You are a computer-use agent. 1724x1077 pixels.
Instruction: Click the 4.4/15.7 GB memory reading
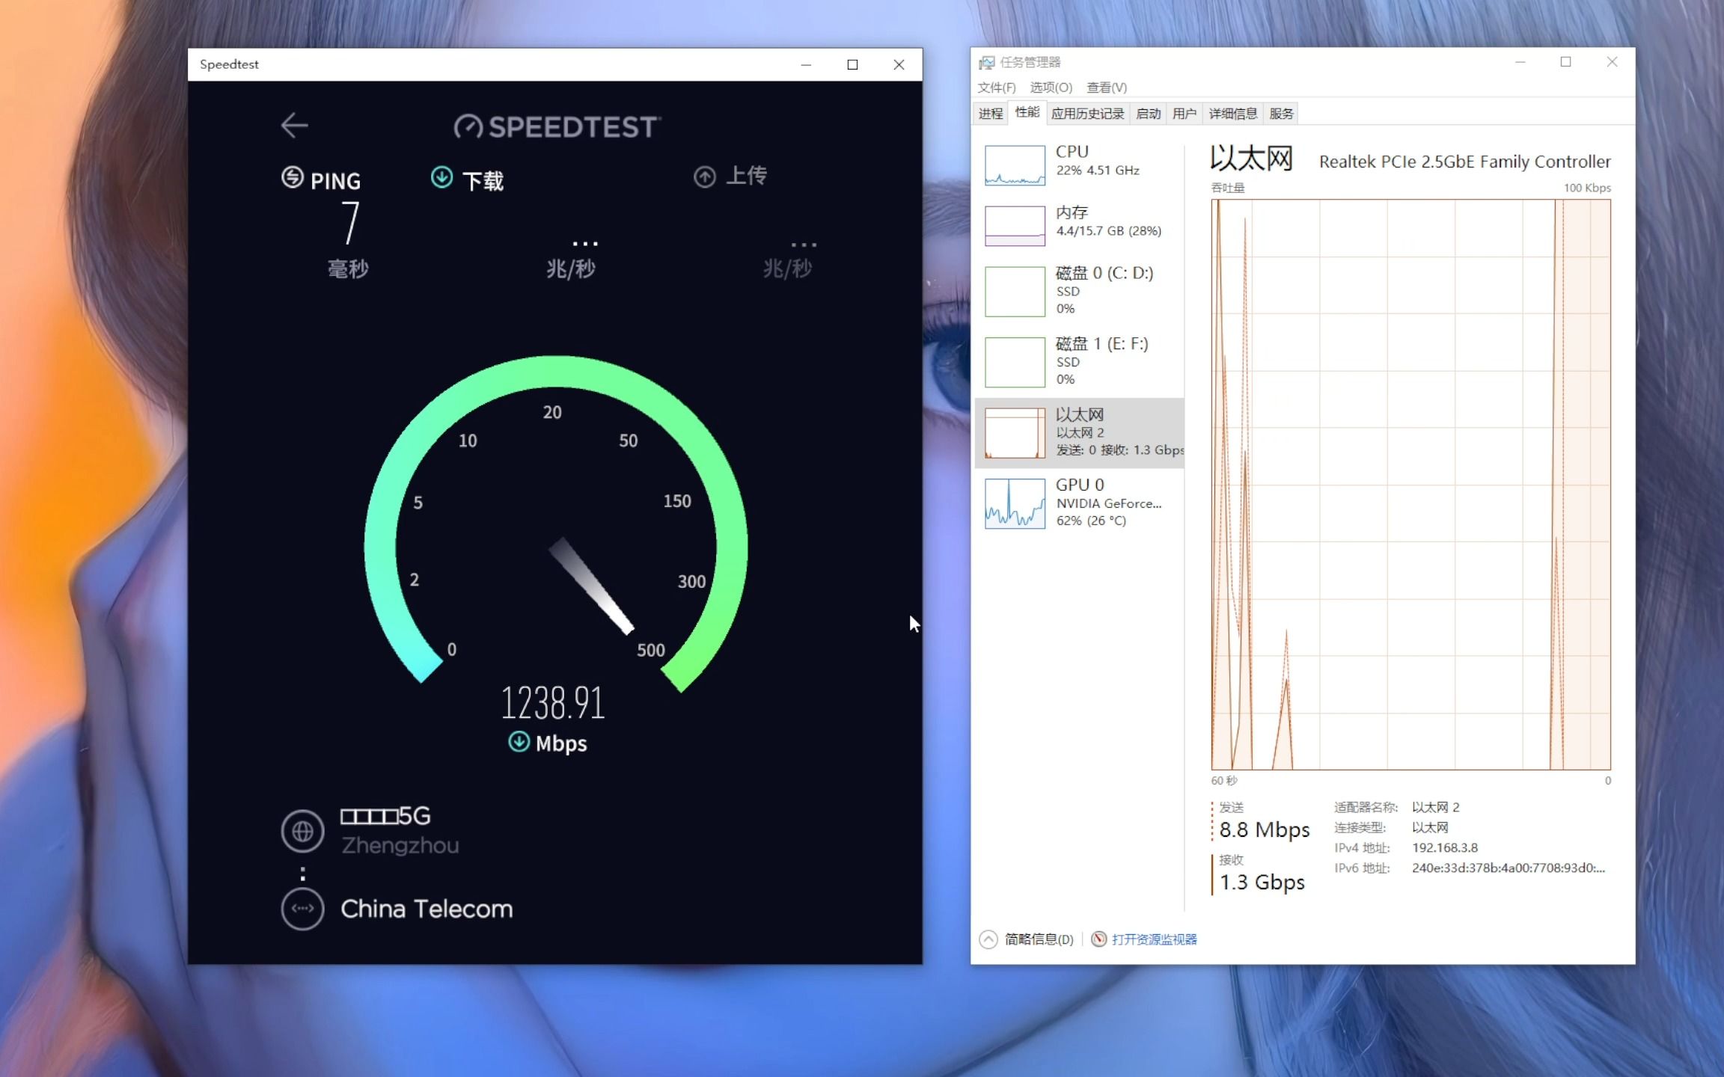coord(1108,231)
